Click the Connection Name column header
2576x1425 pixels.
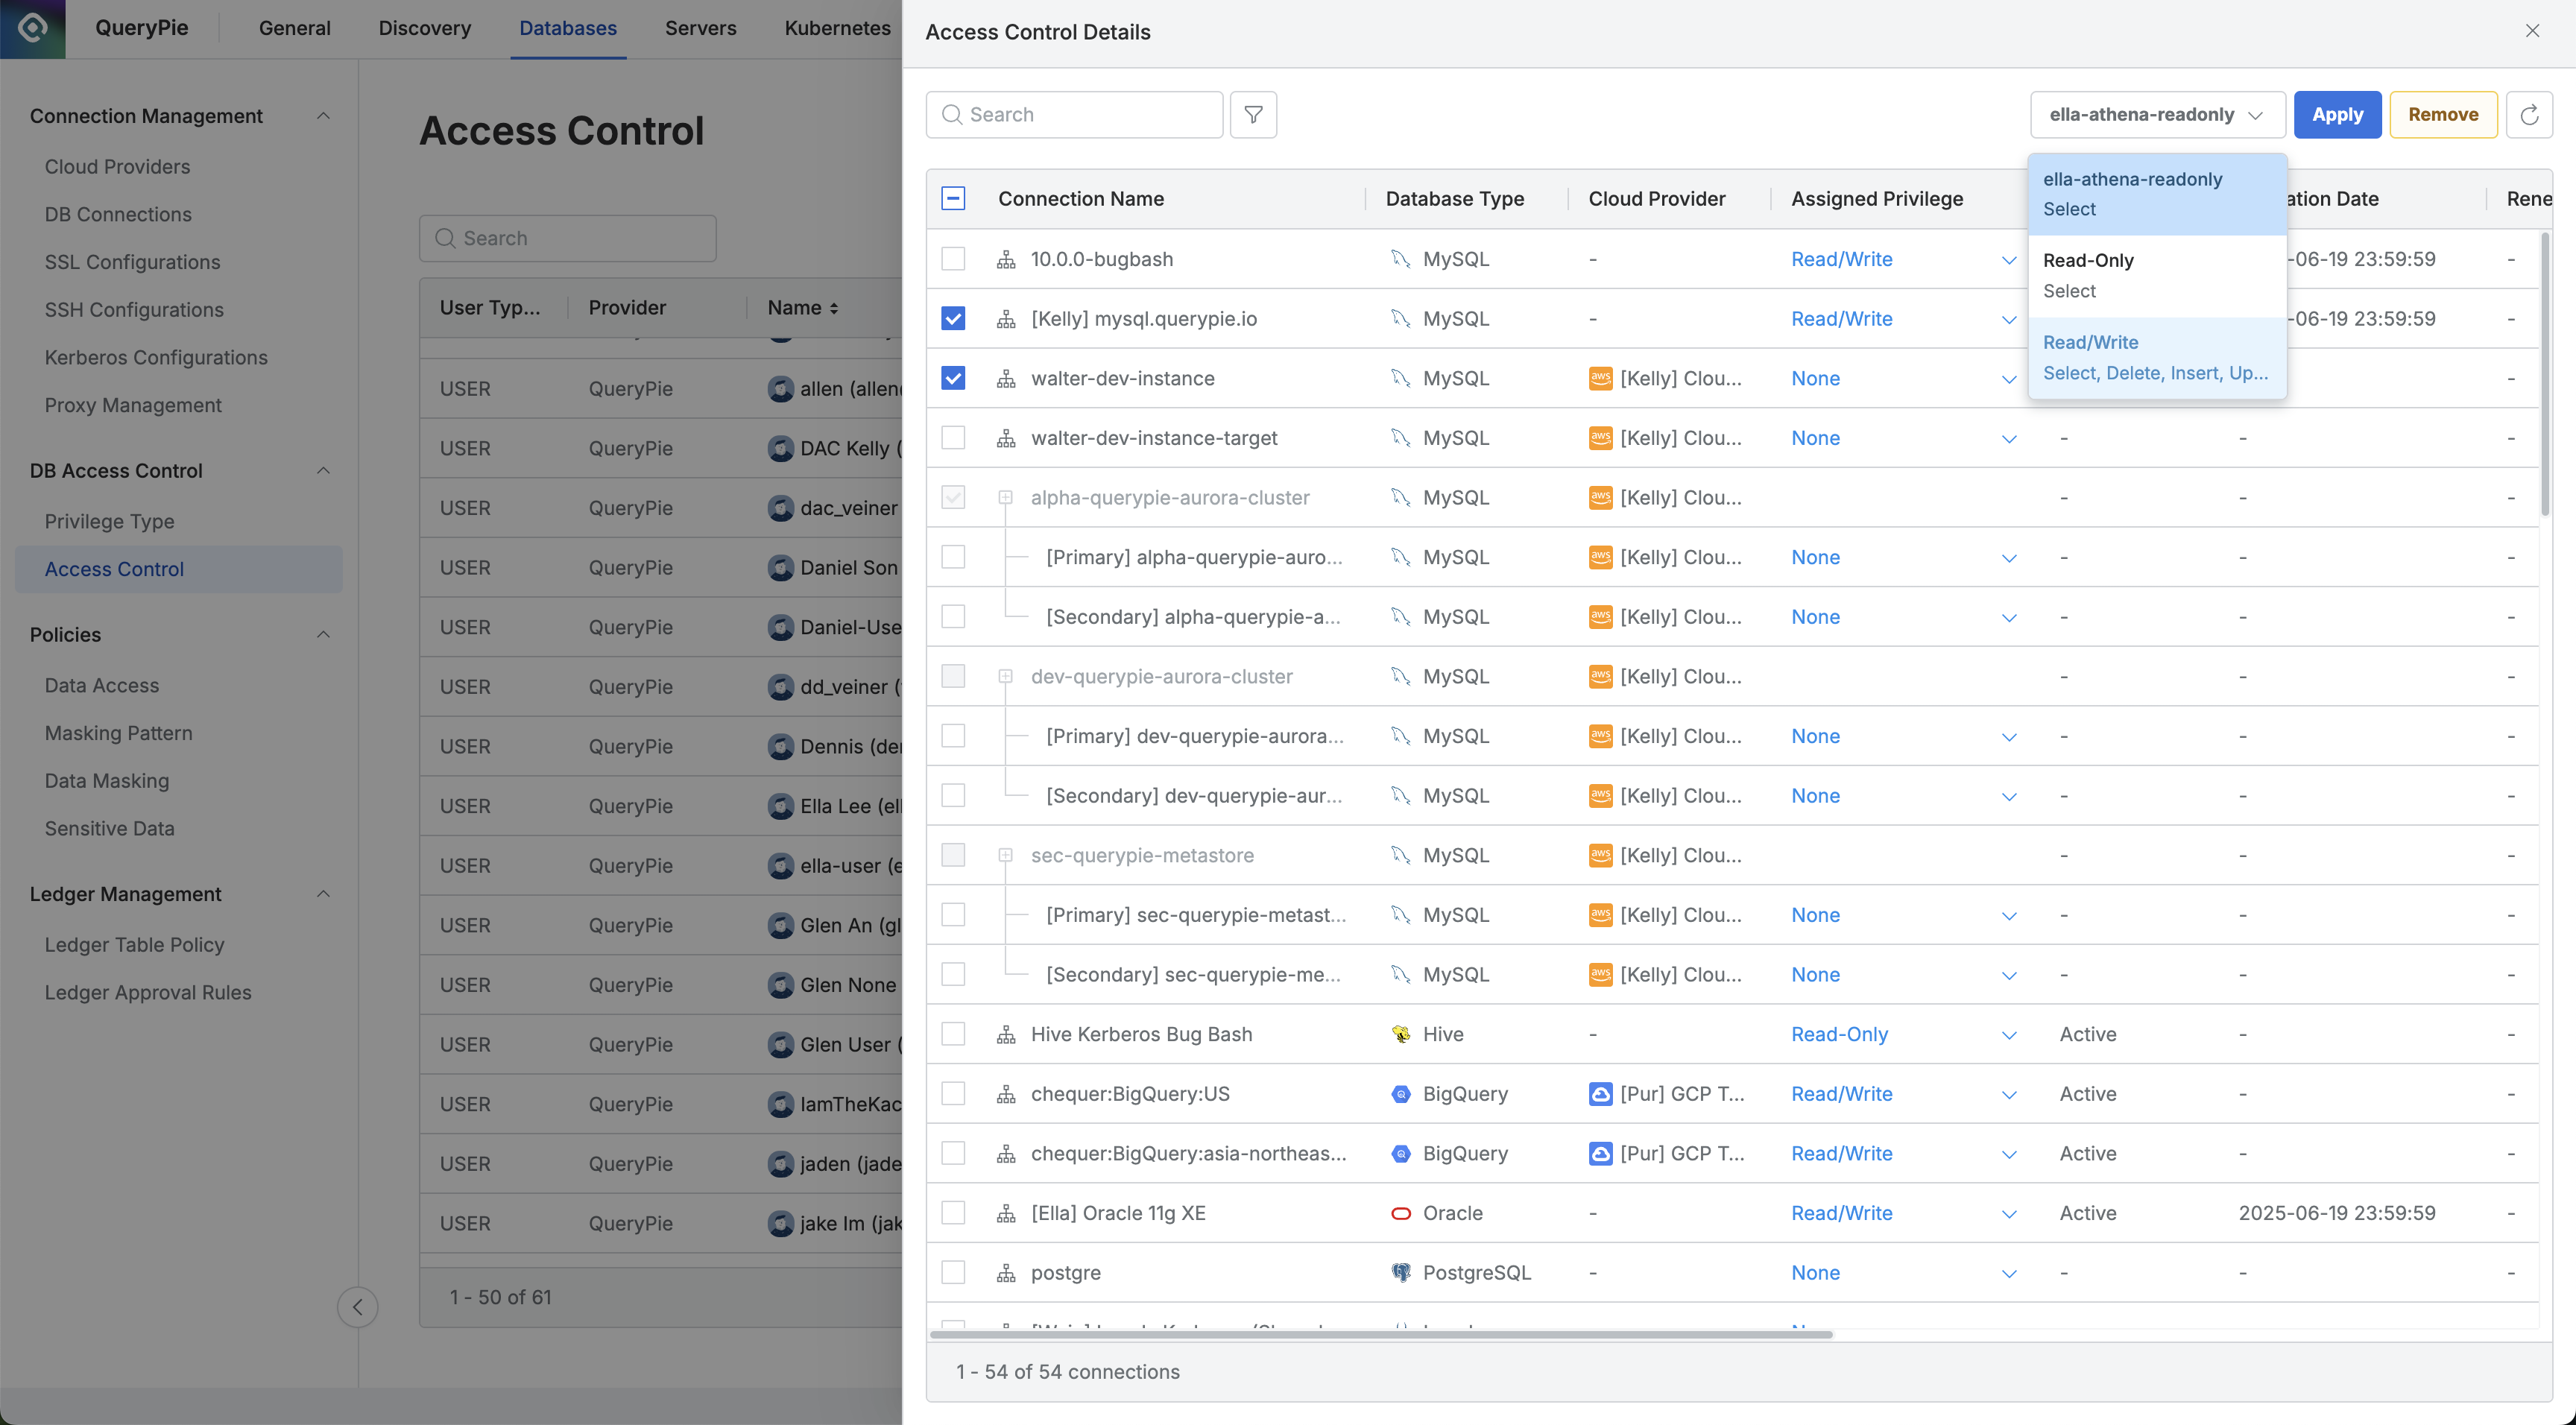tap(1080, 199)
